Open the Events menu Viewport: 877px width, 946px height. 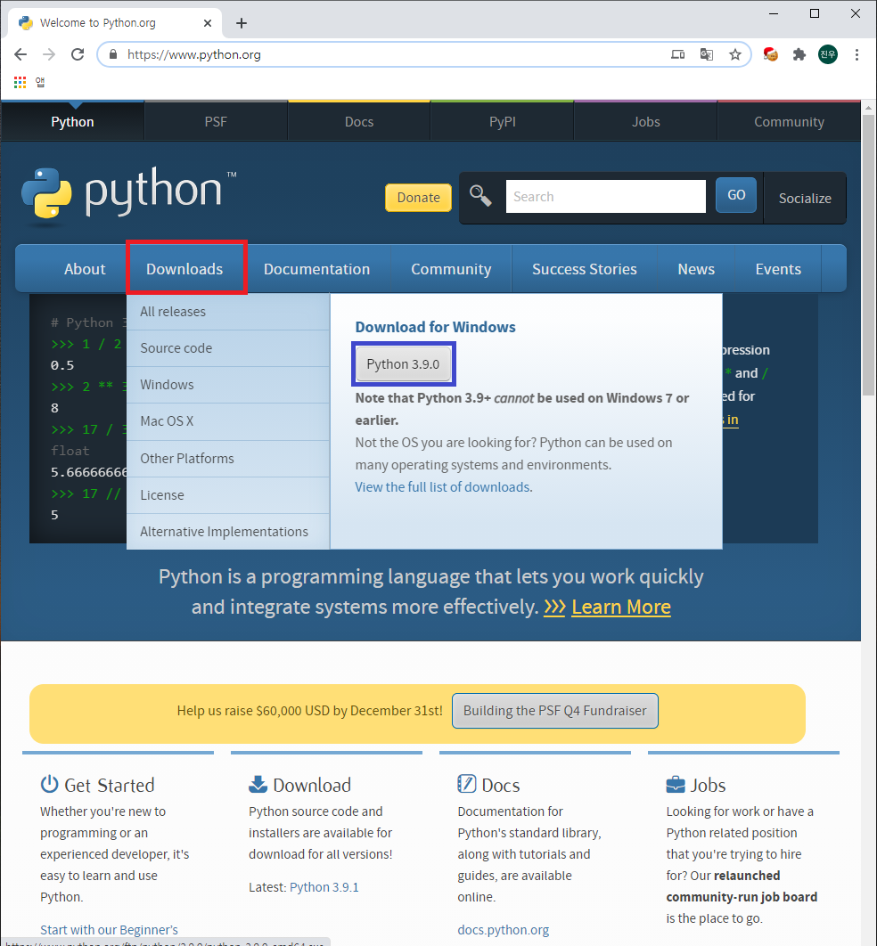pos(778,269)
